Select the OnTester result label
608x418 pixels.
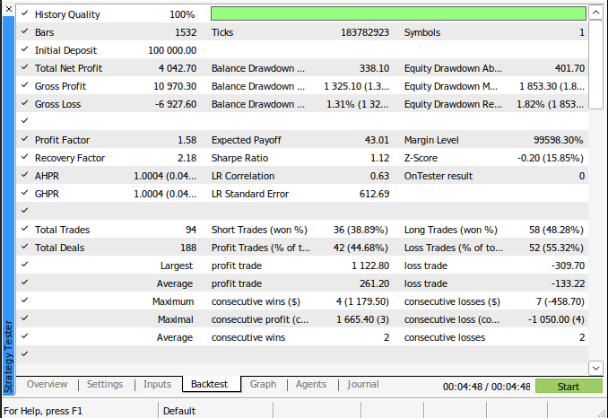[439, 176]
